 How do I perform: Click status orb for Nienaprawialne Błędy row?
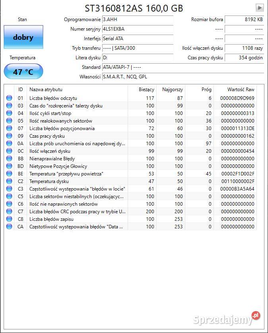pos(9,159)
